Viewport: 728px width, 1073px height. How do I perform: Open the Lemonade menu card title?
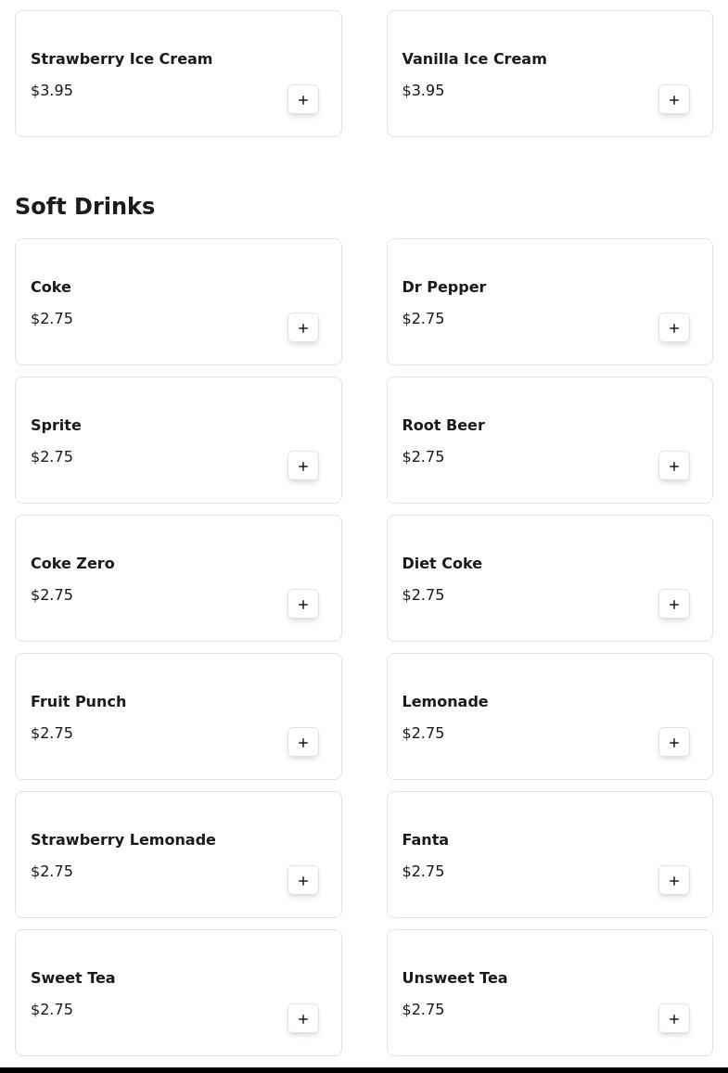[x=445, y=701]
